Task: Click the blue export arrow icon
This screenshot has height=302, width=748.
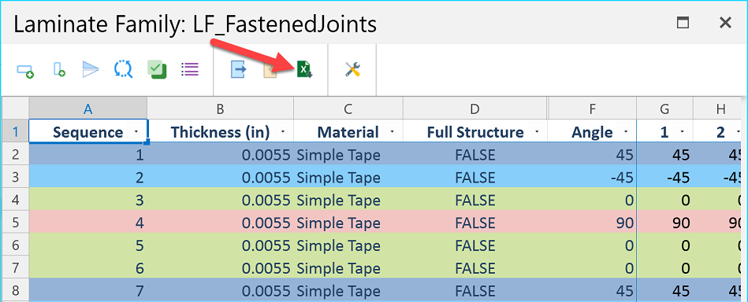Action: pyautogui.click(x=238, y=69)
